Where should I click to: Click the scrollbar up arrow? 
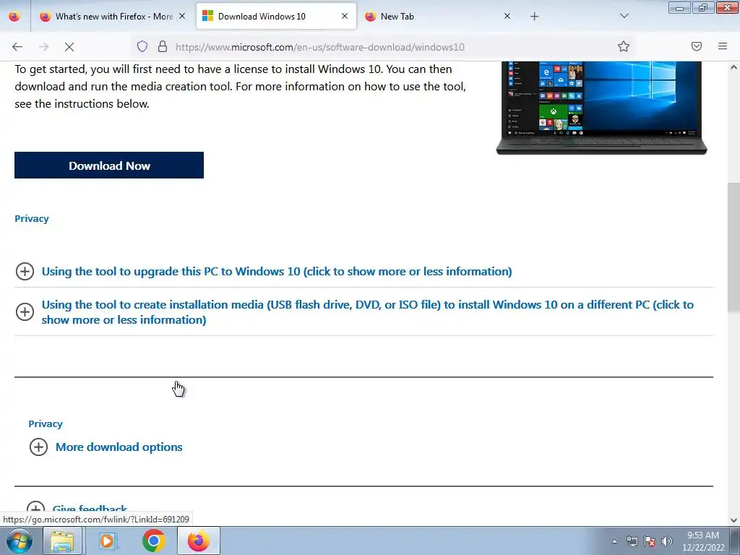[x=733, y=67]
